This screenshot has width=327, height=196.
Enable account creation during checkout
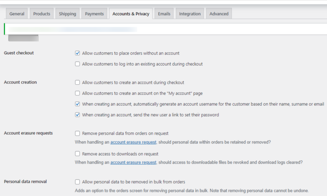78,83
